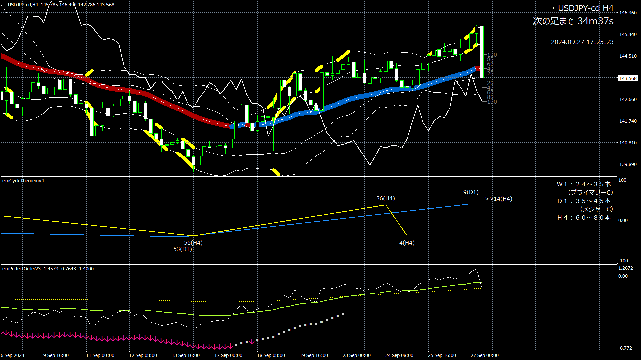641x360 pixels.
Task: Click the eimCycleTheoremV4 indicator label
Action: click(23, 181)
